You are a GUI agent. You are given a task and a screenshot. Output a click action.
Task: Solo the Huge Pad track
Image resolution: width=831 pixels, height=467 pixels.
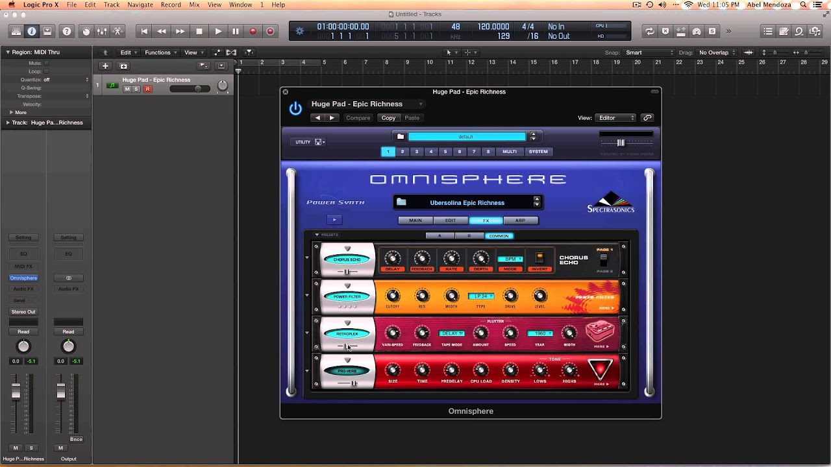pos(136,89)
